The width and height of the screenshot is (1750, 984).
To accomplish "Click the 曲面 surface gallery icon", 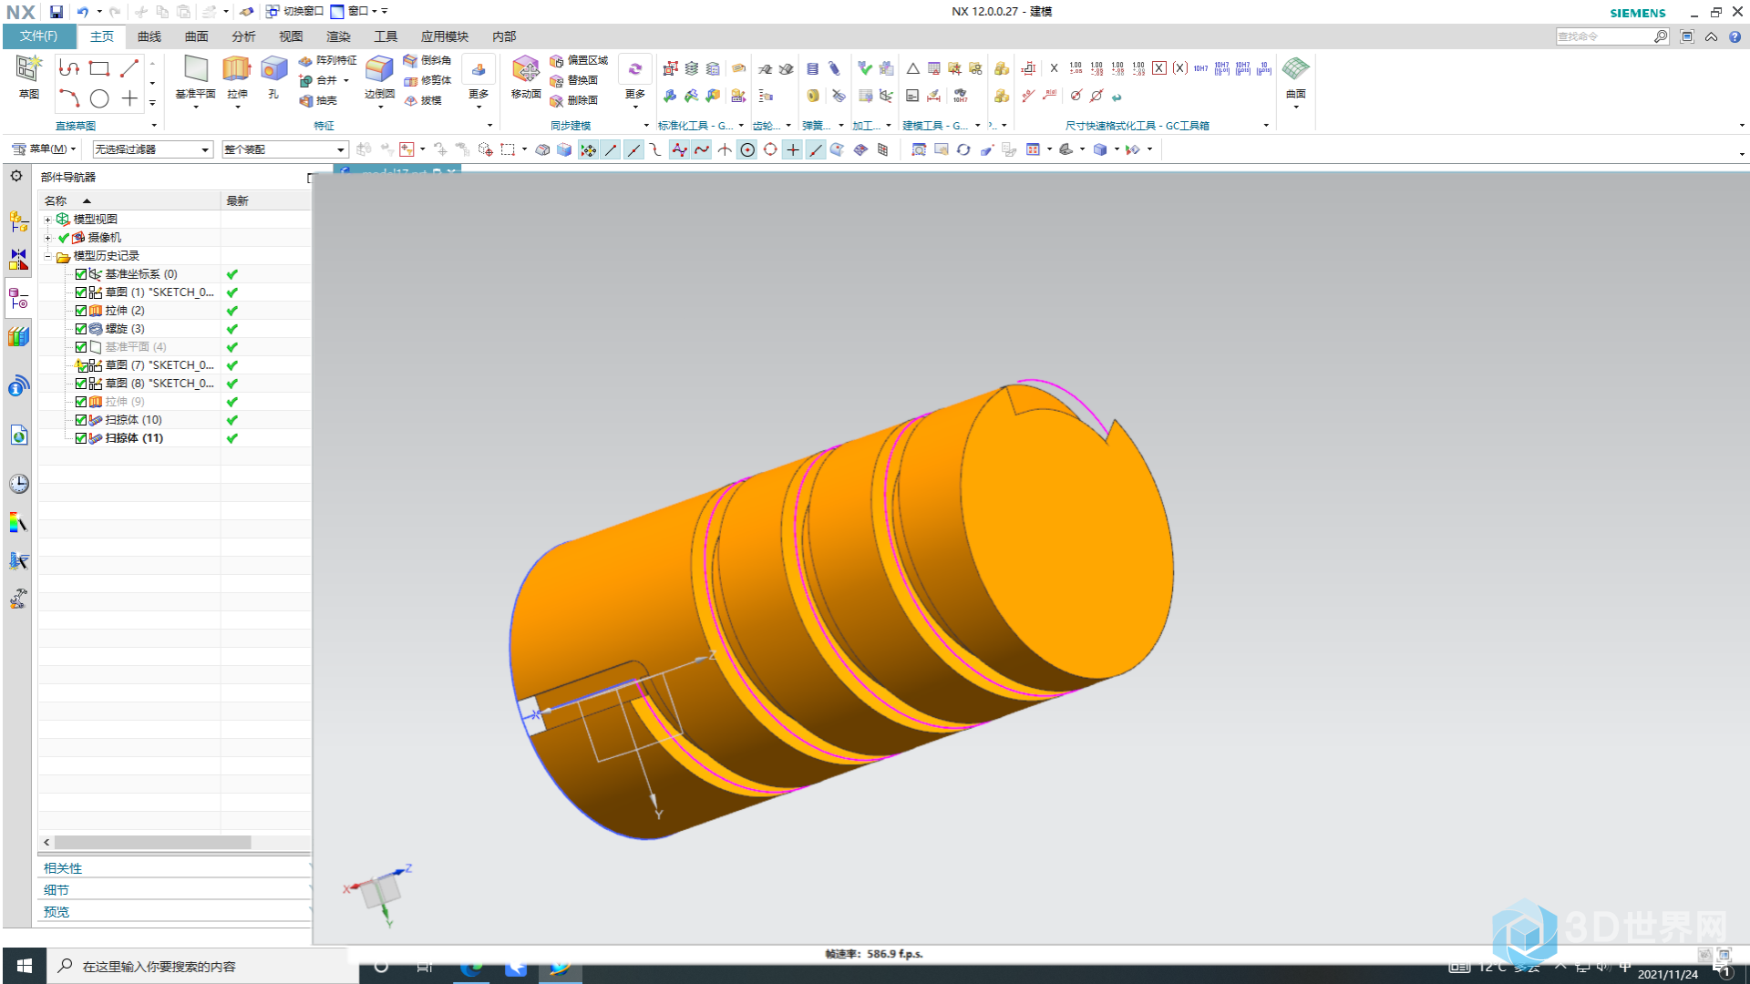I will coord(1295,68).
